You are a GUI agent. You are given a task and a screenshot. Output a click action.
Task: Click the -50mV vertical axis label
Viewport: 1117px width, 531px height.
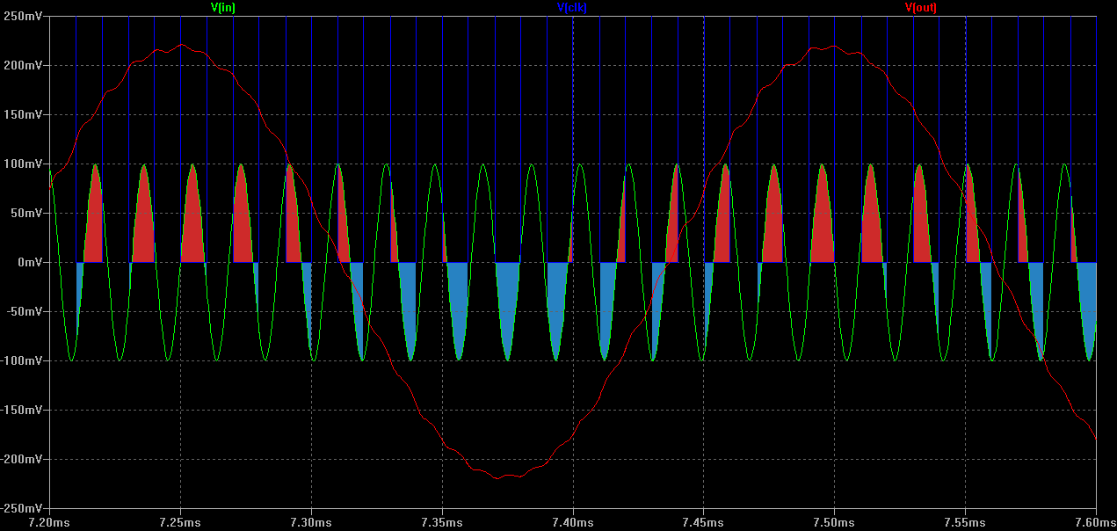pos(25,312)
